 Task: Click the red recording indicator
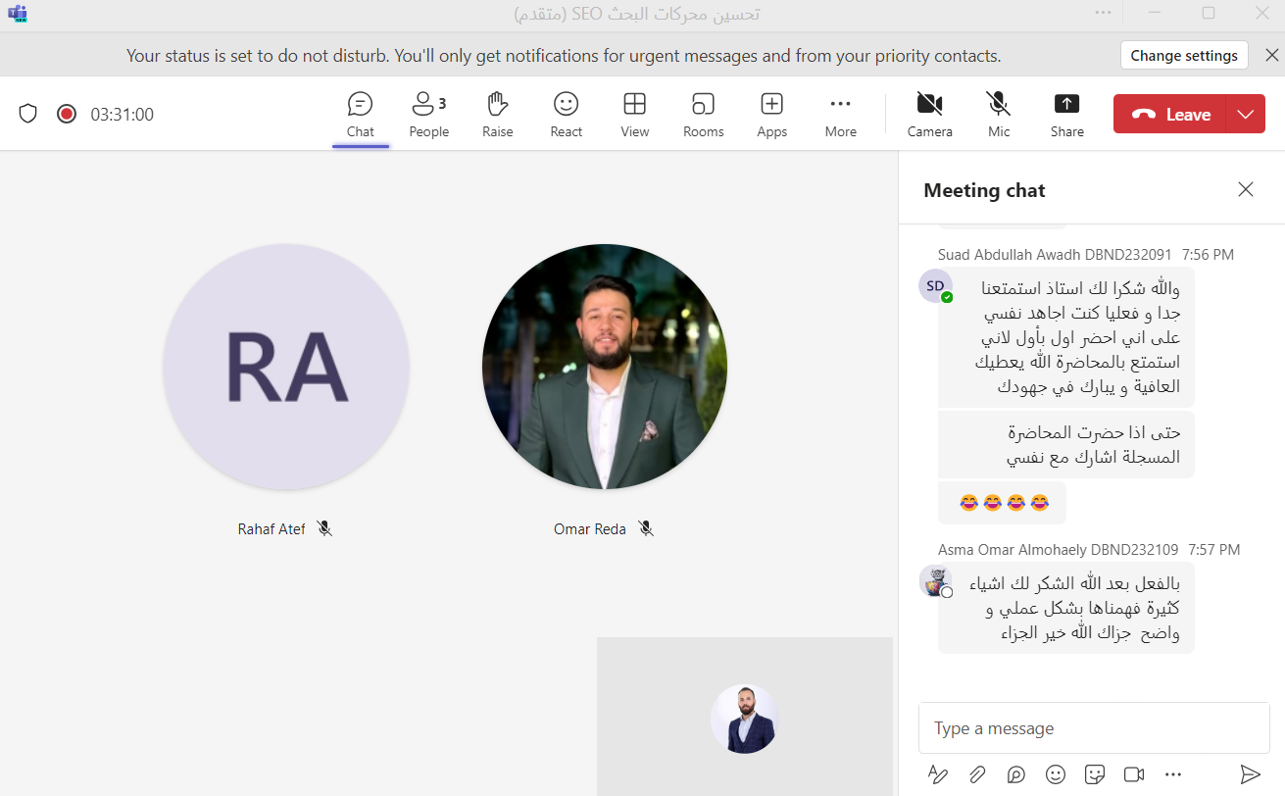click(67, 114)
